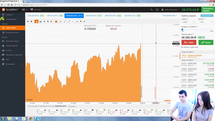Expand Личный кабинет sidebar section
Screen dimensions: 215x121
[x=12, y=46]
